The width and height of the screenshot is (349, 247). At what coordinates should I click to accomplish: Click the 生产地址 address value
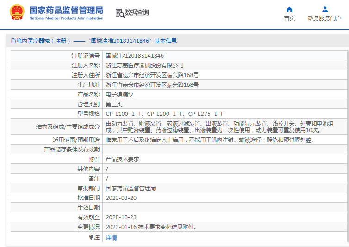[152, 85]
